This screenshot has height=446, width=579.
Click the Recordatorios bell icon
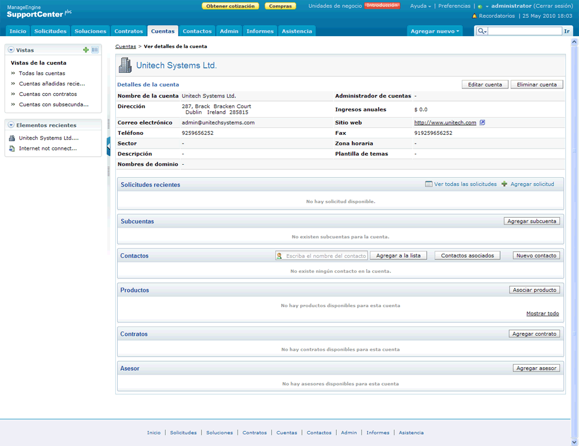click(475, 16)
